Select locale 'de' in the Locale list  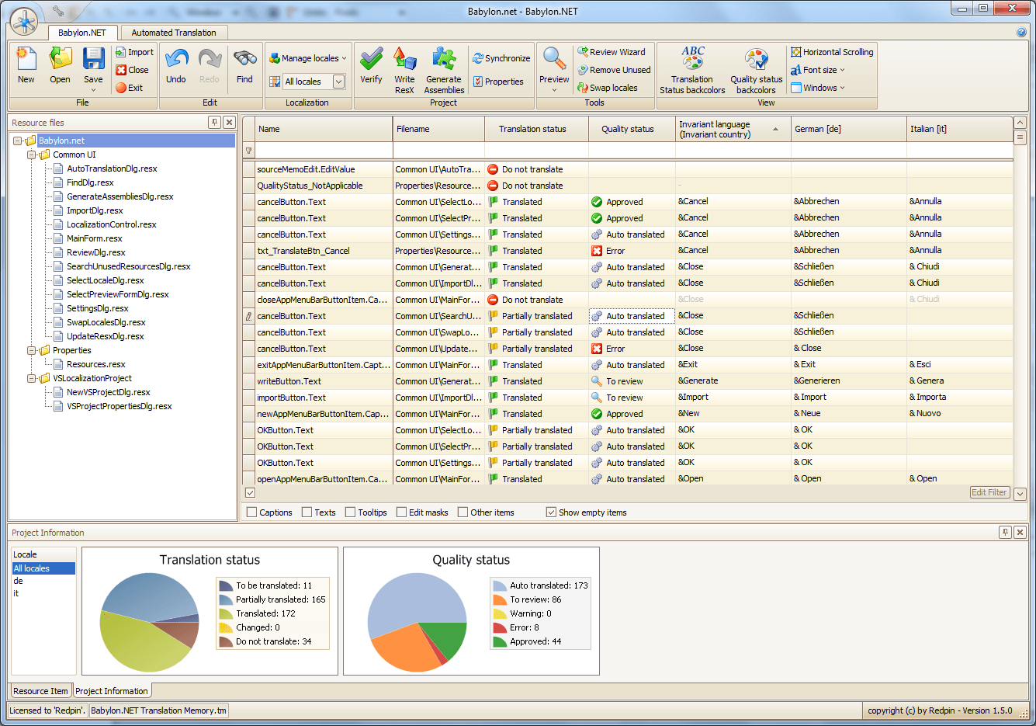pyautogui.click(x=43, y=581)
